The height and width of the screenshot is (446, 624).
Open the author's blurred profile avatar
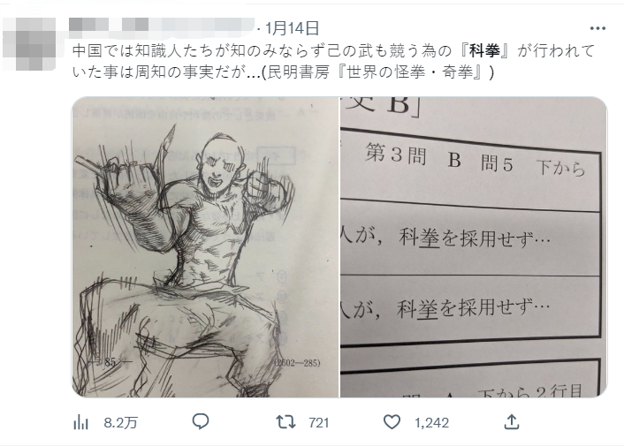pos(29,43)
